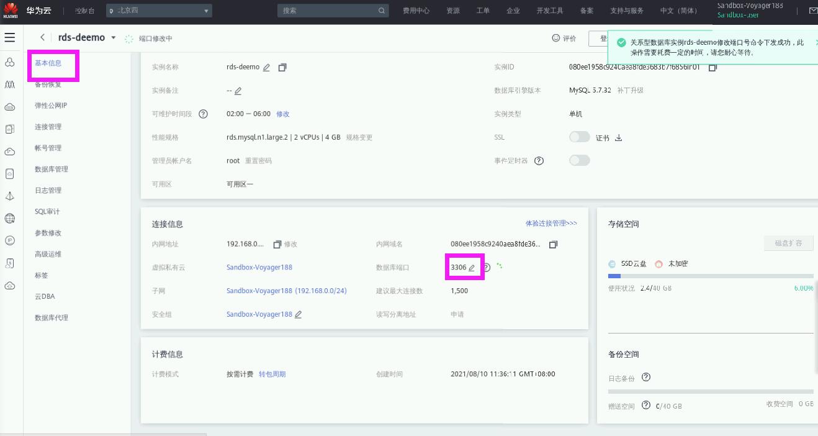The image size is (818, 436).
Task: Click 转包周期 billing link
Action: 272,375
